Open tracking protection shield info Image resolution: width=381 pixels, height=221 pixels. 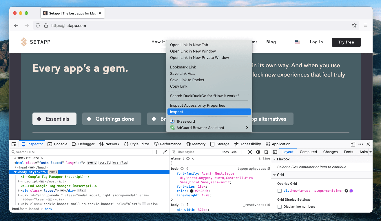[x=38, y=26]
